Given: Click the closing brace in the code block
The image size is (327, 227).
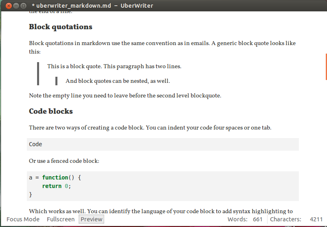Looking at the screenshot, I should pos(31,195).
